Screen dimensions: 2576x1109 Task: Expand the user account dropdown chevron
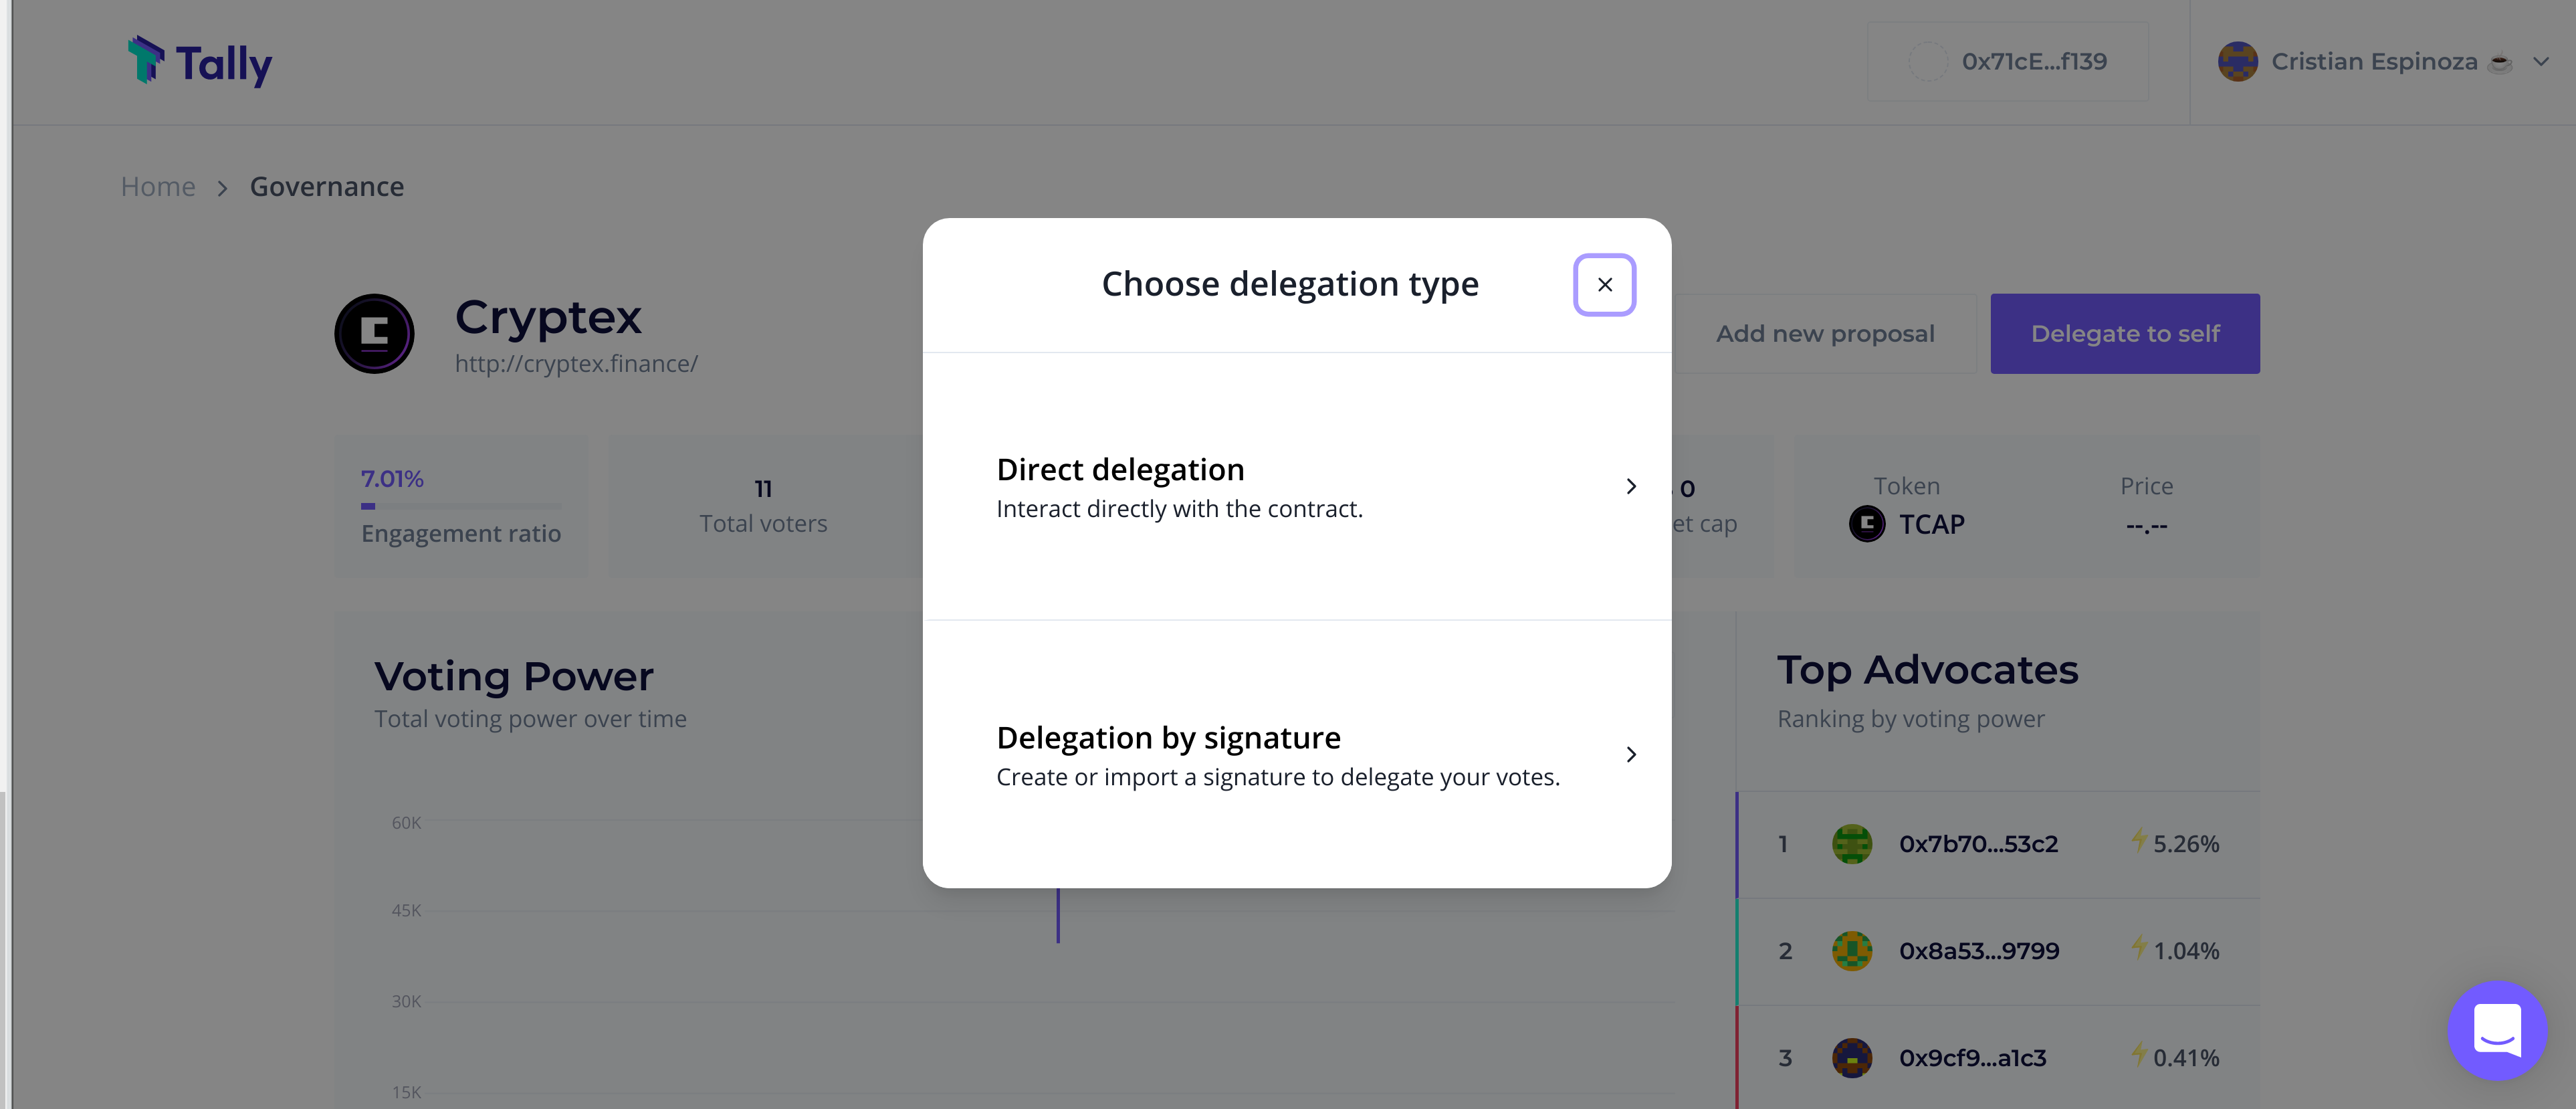[x=2540, y=62]
